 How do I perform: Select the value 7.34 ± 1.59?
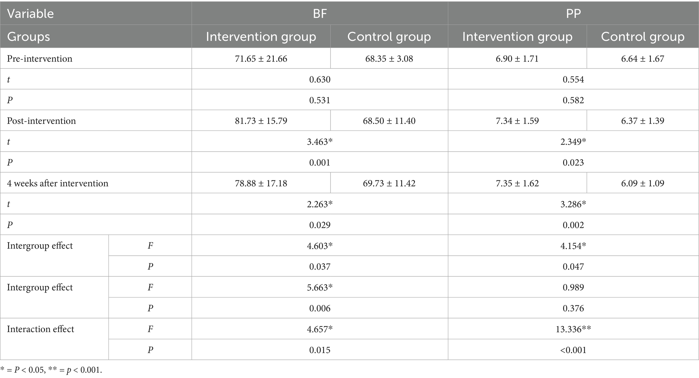[517, 121]
